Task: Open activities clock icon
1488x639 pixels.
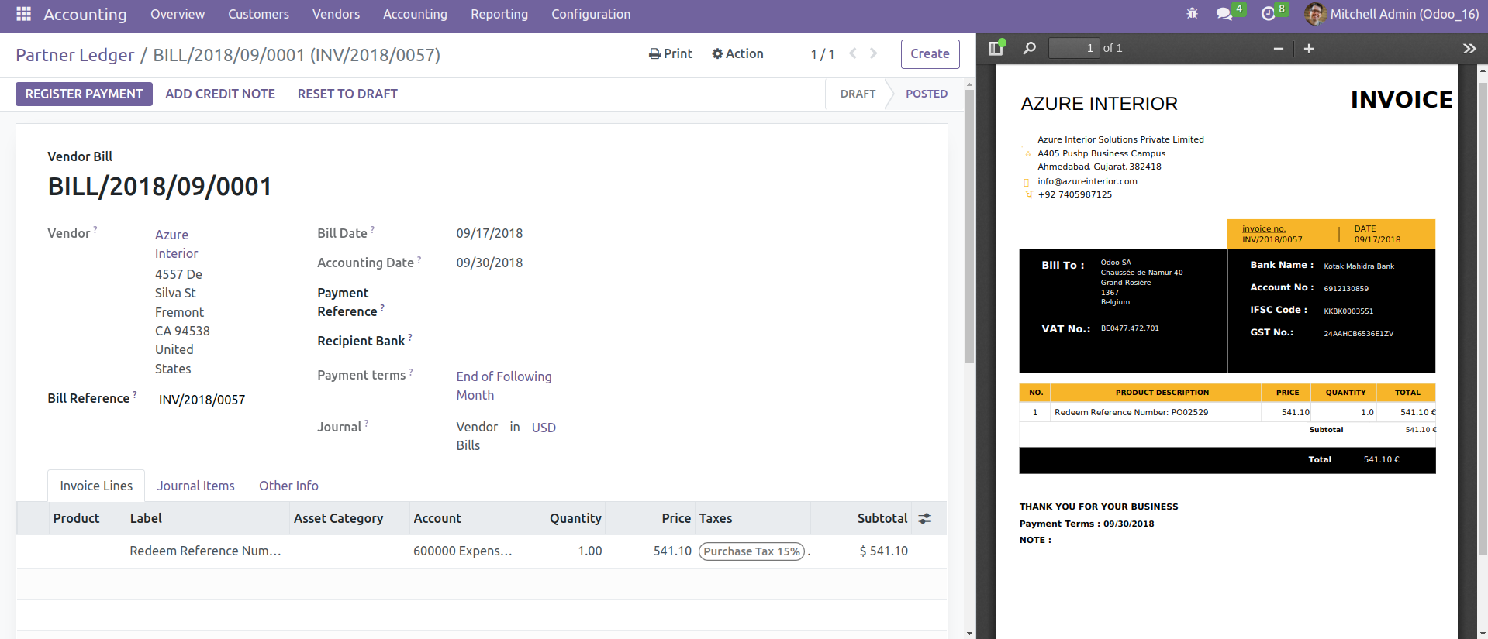Action: point(1268,14)
